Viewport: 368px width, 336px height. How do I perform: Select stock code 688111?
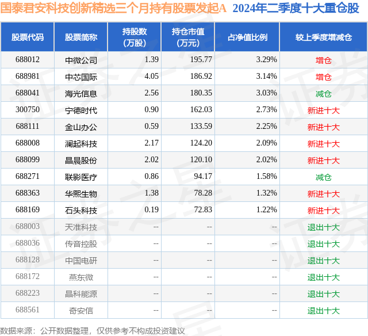(x=28, y=127)
